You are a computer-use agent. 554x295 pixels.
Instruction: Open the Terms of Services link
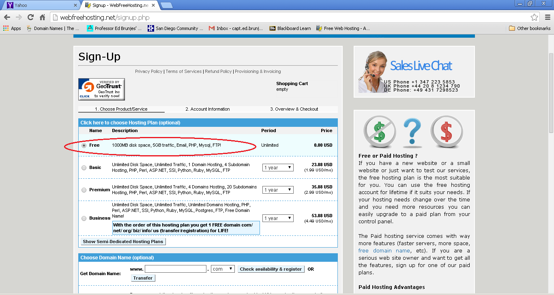183,71
